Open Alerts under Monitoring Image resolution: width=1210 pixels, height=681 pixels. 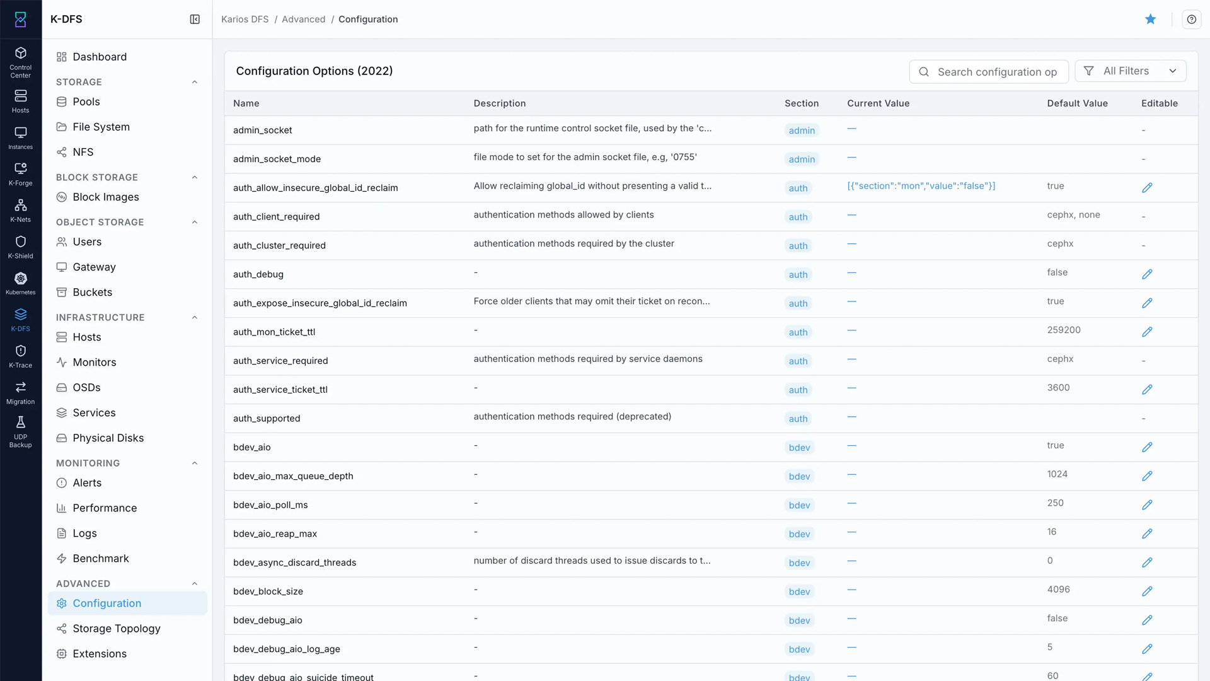click(x=127, y=482)
